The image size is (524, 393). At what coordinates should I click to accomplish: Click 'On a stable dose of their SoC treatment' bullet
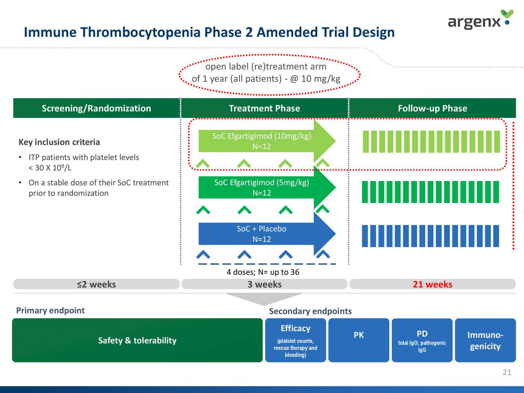tap(98, 183)
